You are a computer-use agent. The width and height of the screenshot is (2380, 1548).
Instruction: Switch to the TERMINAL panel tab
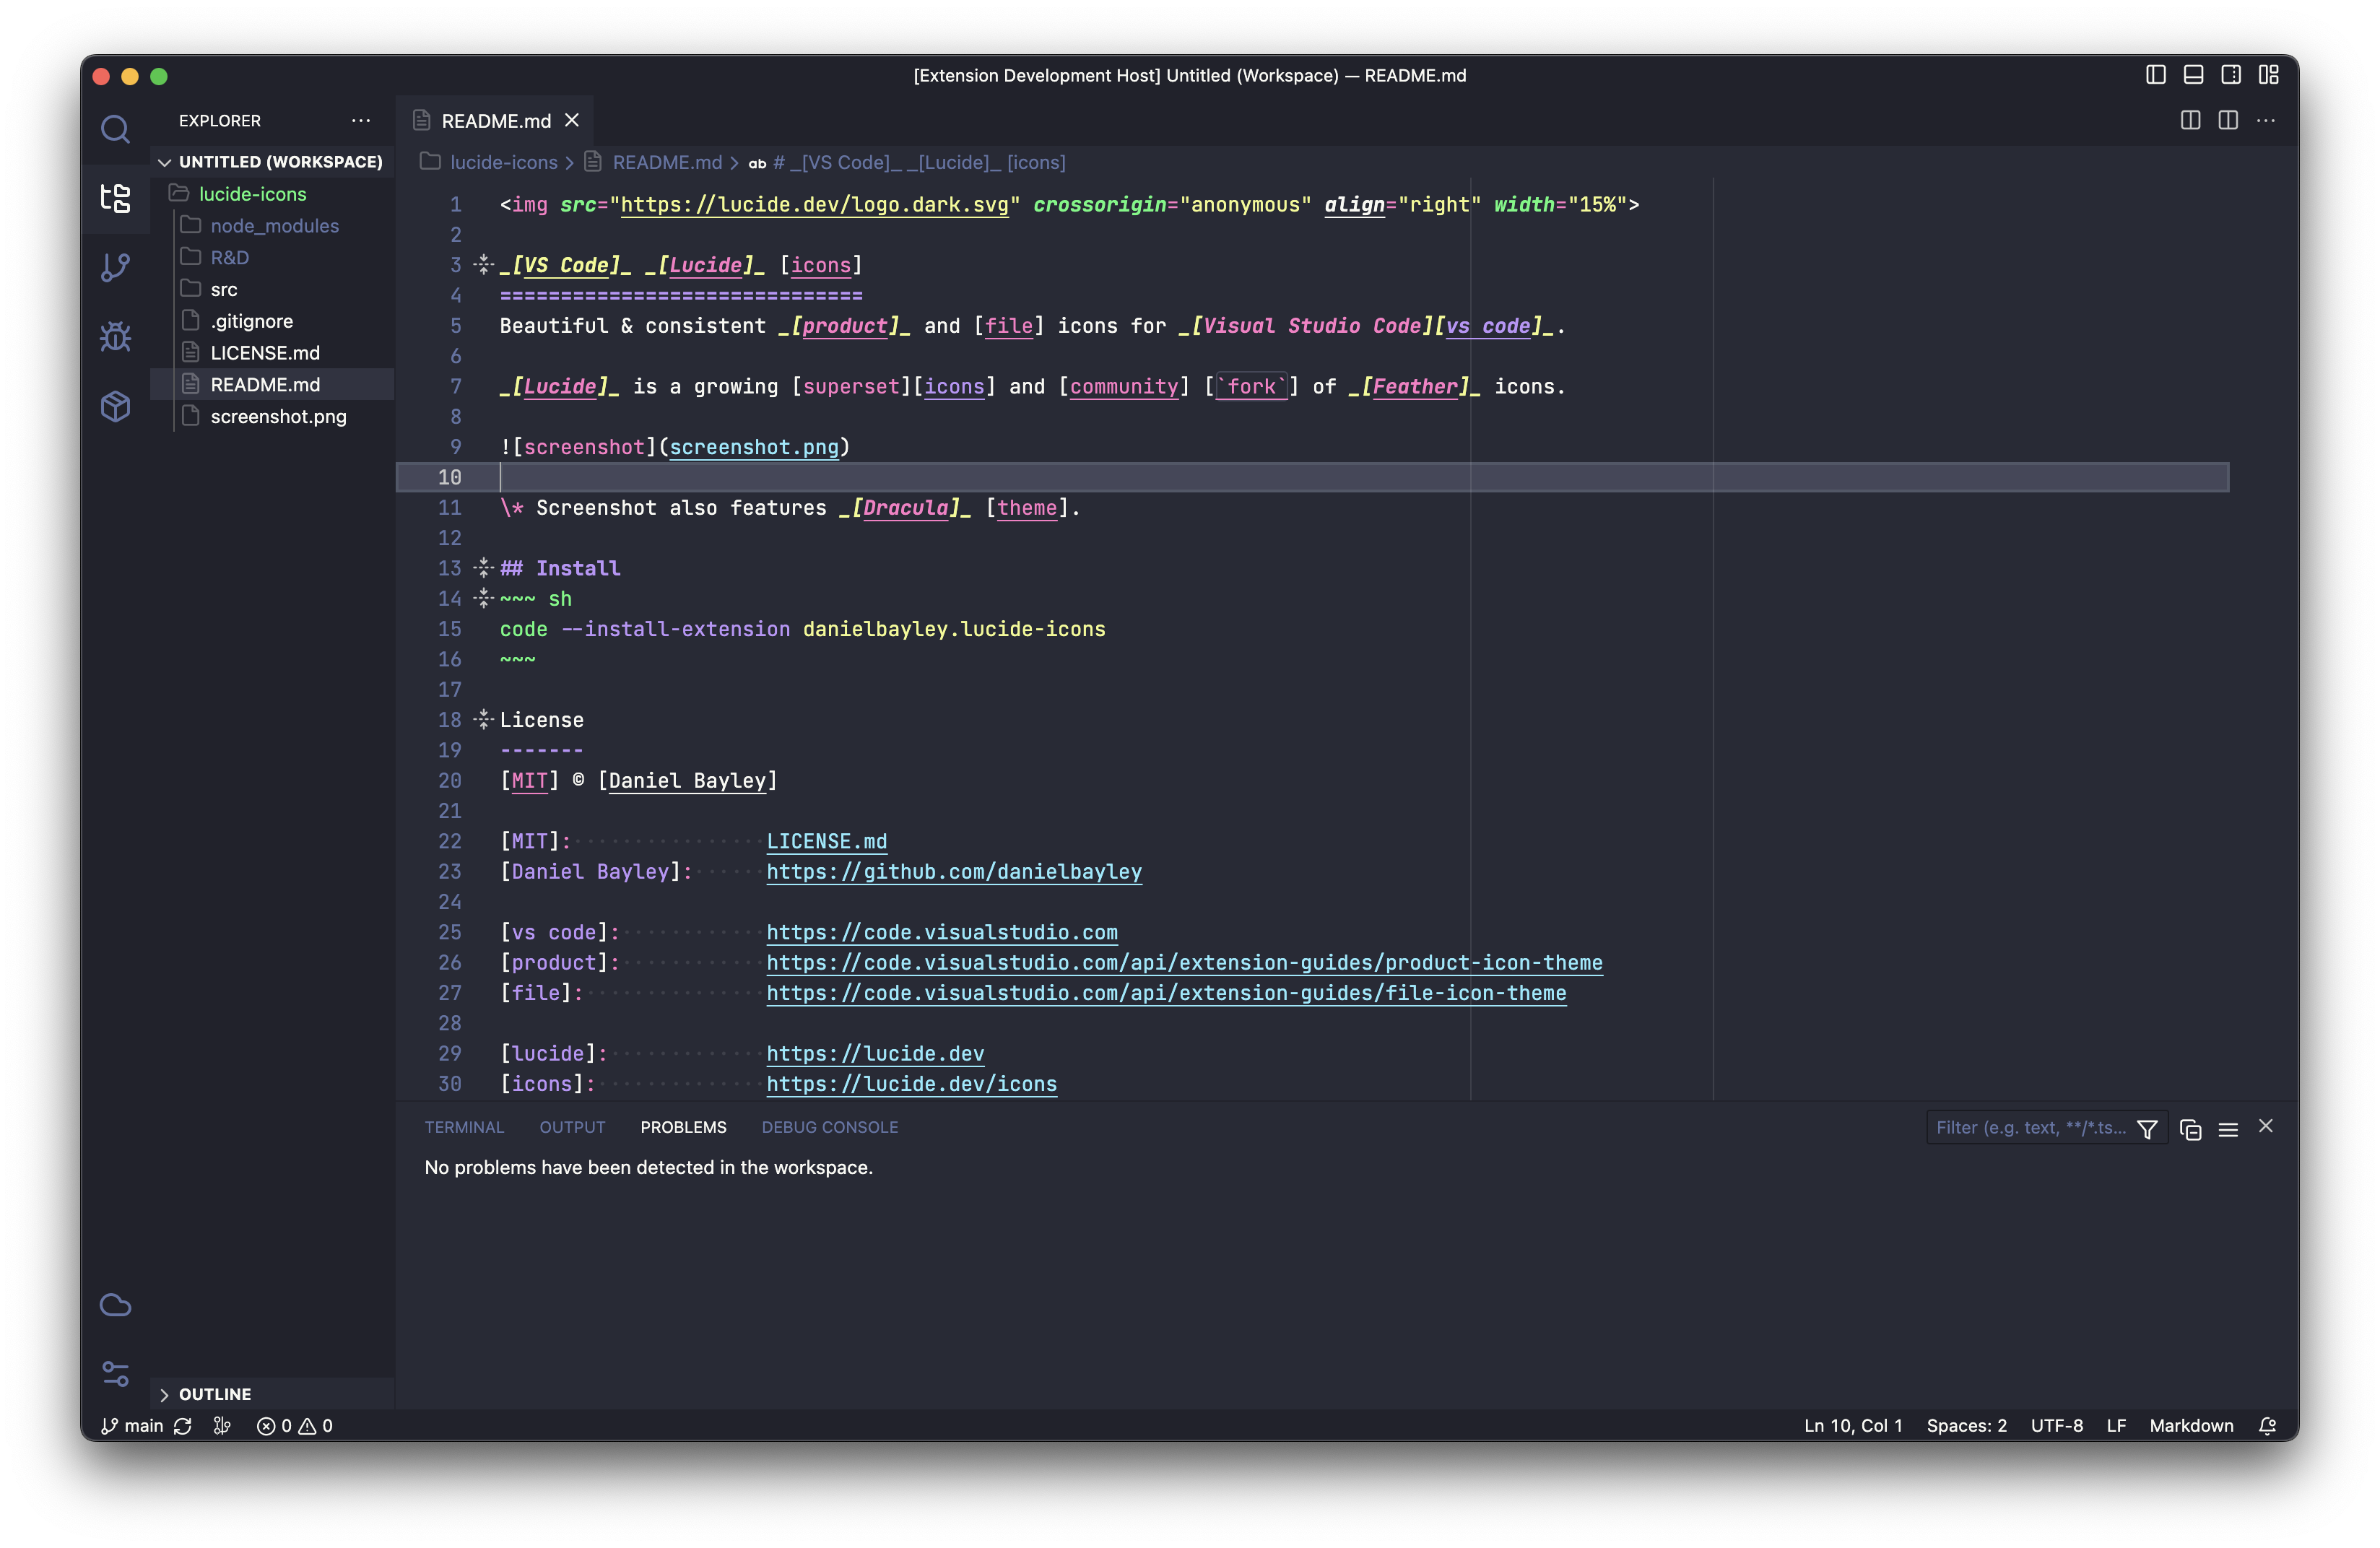pos(464,1127)
